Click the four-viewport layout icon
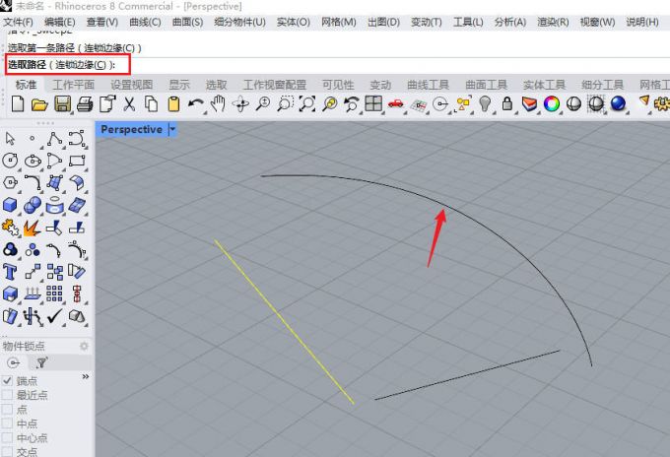The height and width of the screenshot is (457, 670). [x=373, y=103]
